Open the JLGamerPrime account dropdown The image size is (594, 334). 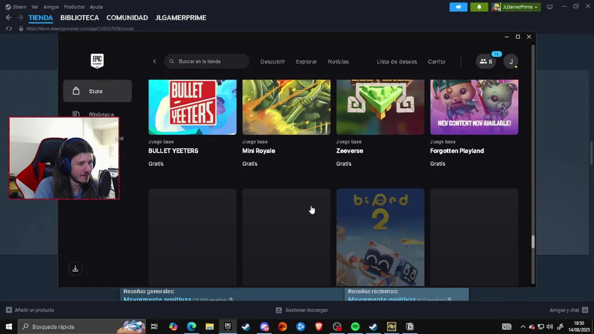pyautogui.click(x=516, y=7)
